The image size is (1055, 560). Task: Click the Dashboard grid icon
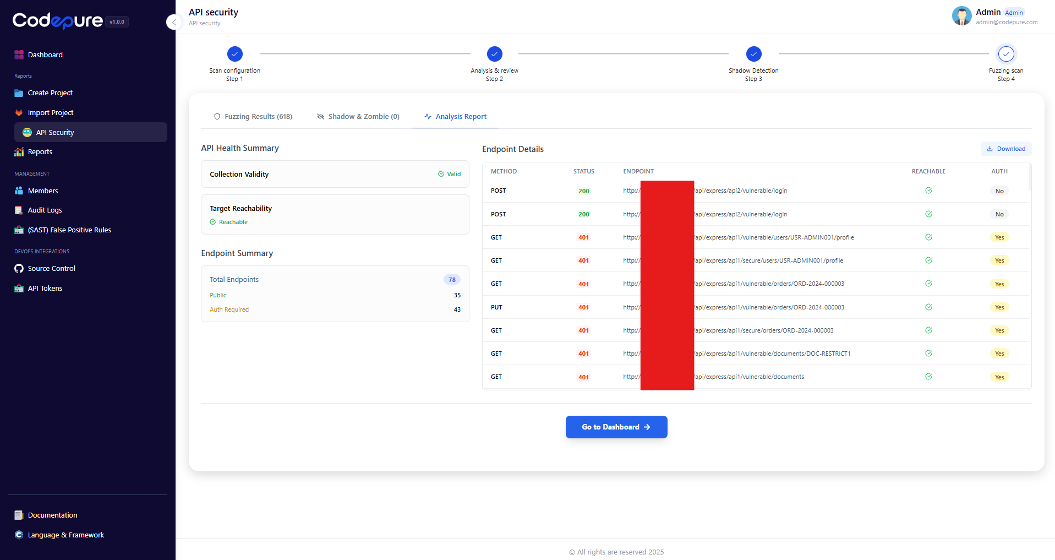point(19,55)
